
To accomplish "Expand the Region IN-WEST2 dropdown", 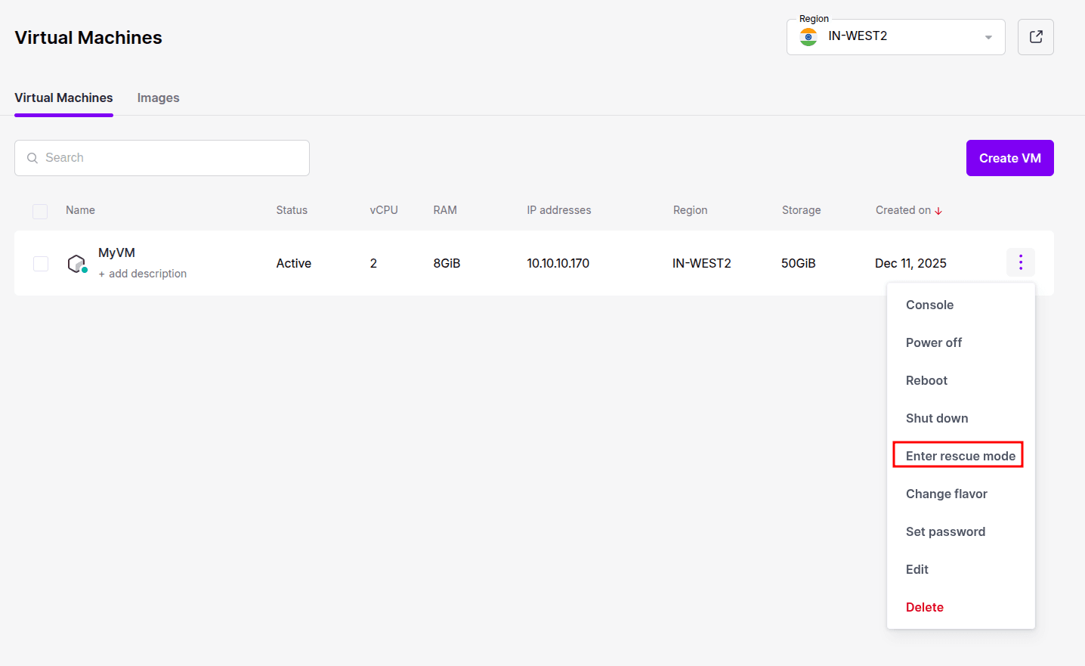I will click(x=896, y=37).
